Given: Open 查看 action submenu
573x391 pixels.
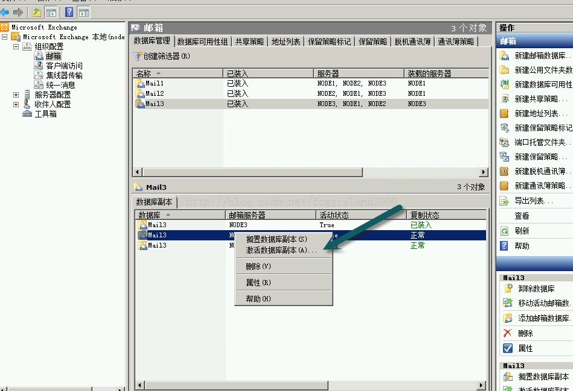Looking at the screenshot, I should coord(522,216).
